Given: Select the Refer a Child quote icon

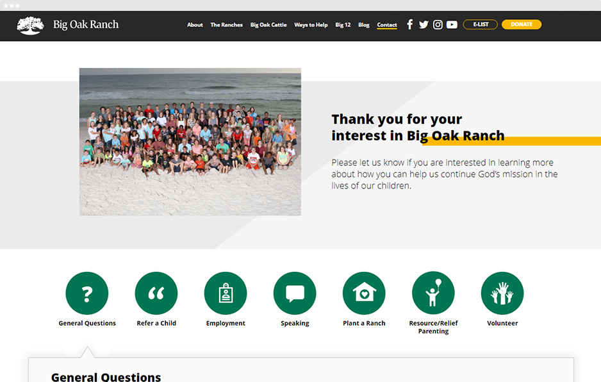Looking at the screenshot, I should [156, 293].
